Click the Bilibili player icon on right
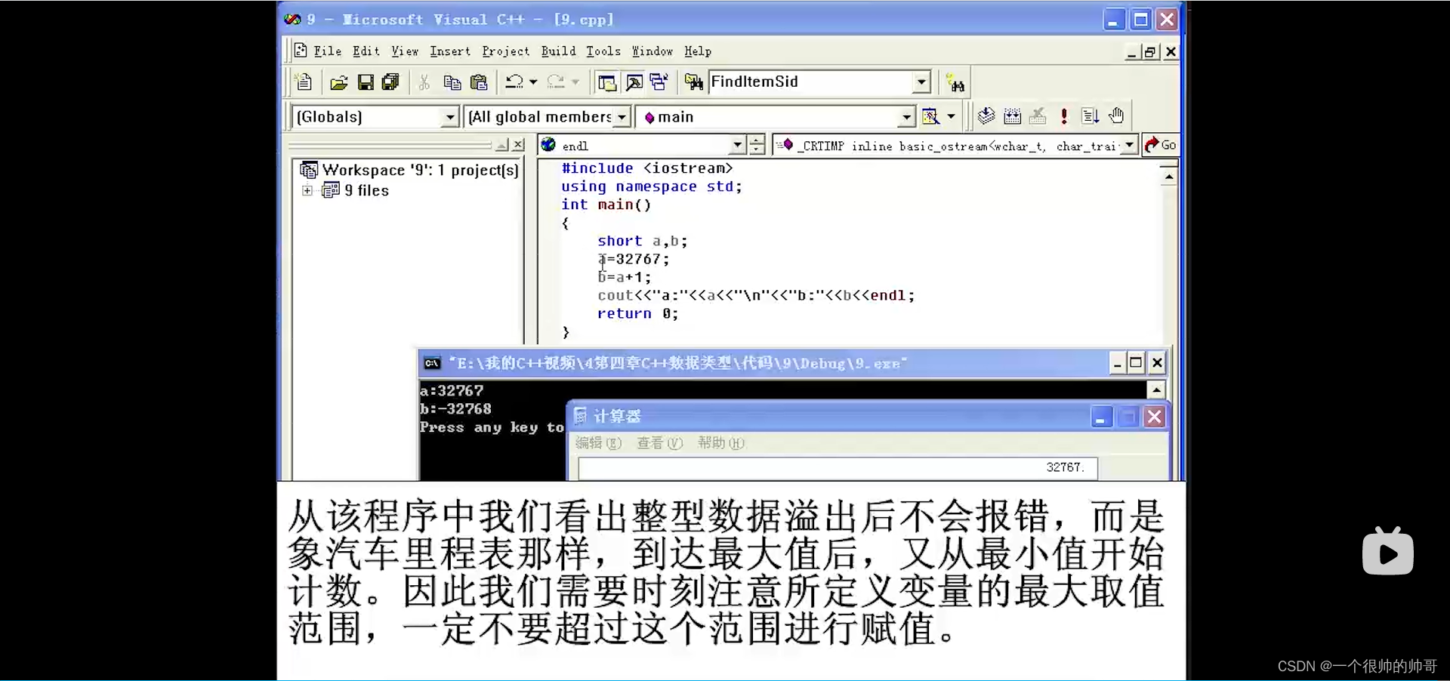The height and width of the screenshot is (681, 1450). 1388,551
